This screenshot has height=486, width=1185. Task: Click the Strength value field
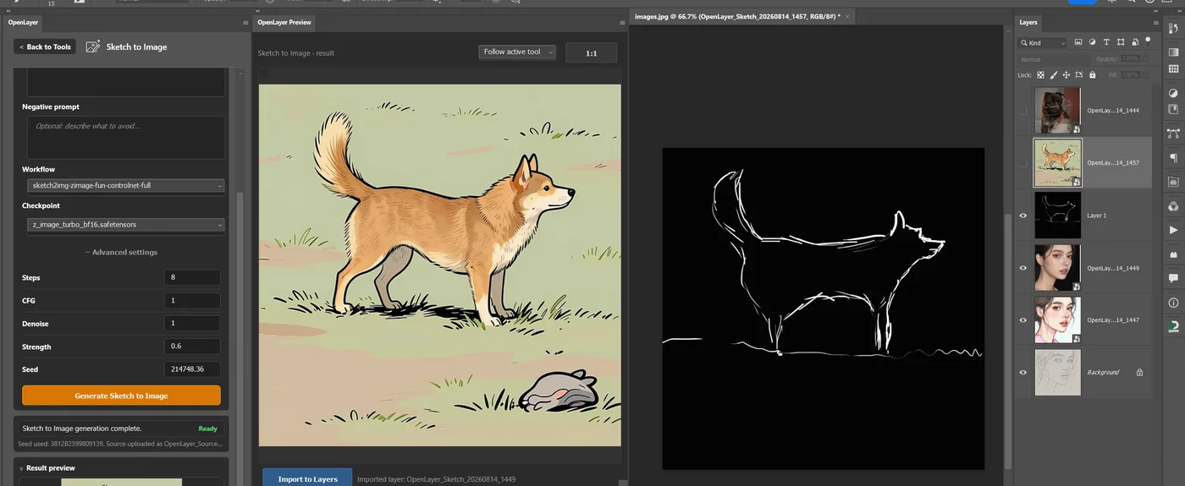[x=192, y=346]
